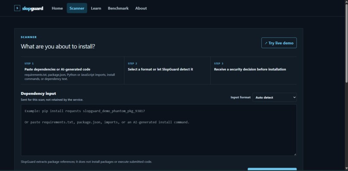Click the slopguard brand name
Viewport: 348px width, 171px height.
coord(33,9)
